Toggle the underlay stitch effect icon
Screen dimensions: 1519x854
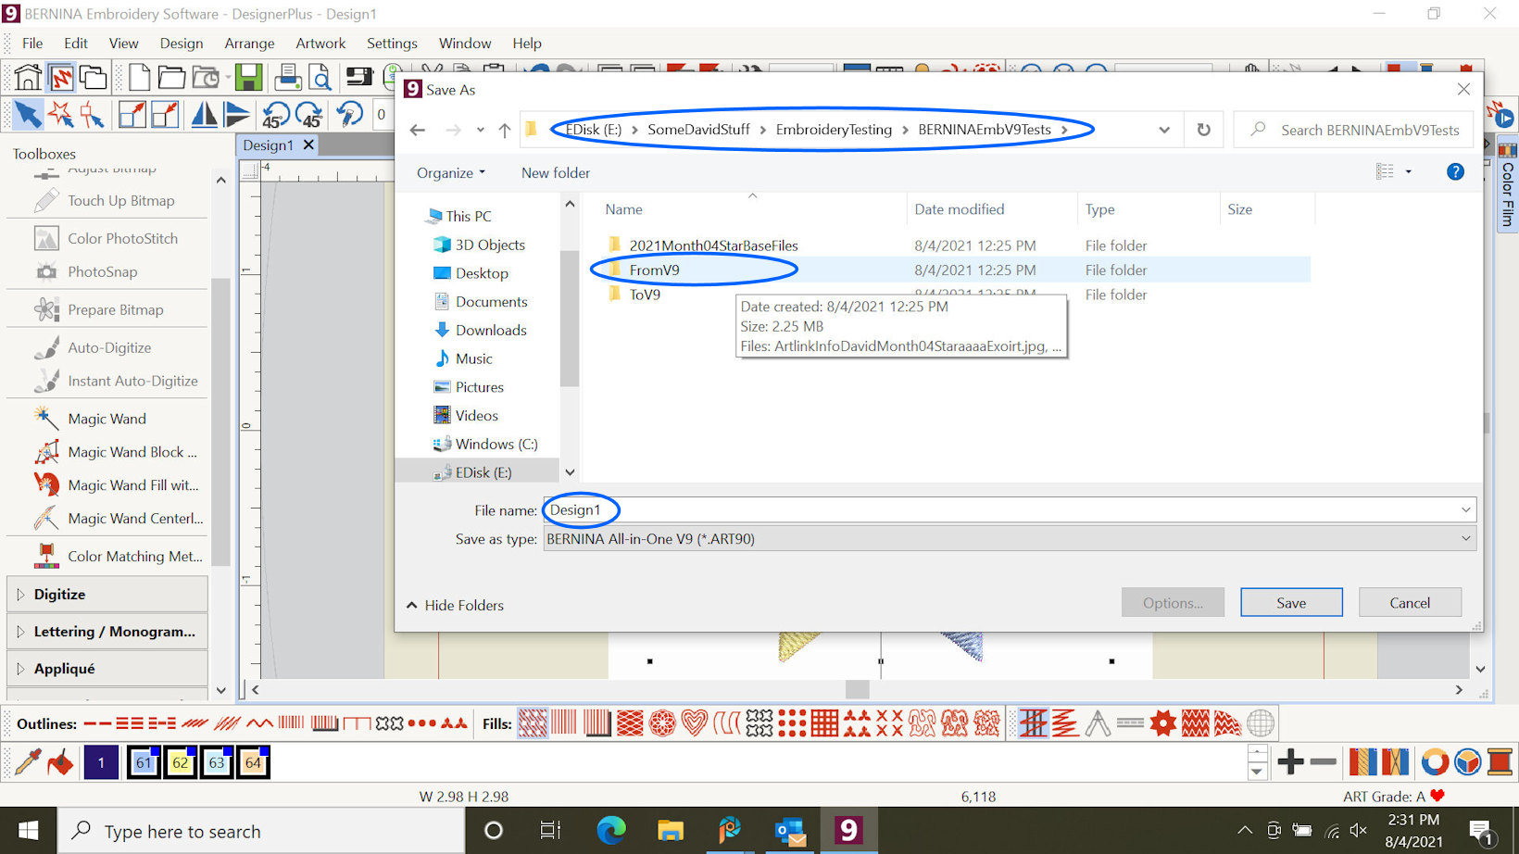tap(1033, 723)
